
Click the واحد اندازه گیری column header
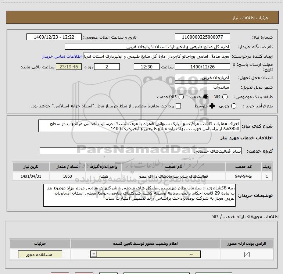click(103, 167)
